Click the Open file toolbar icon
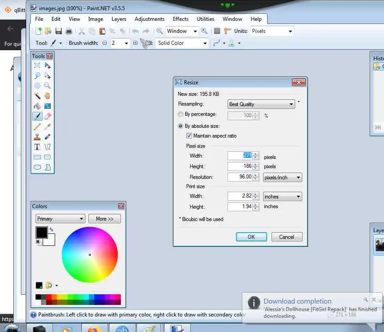 (48, 31)
